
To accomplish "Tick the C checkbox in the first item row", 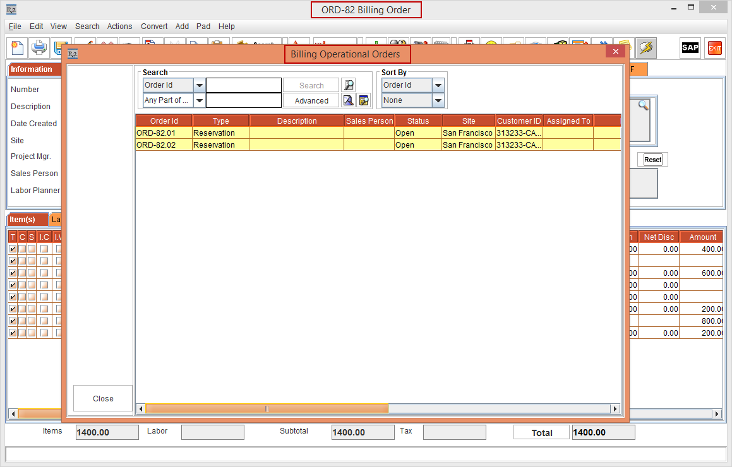I will 22,249.
